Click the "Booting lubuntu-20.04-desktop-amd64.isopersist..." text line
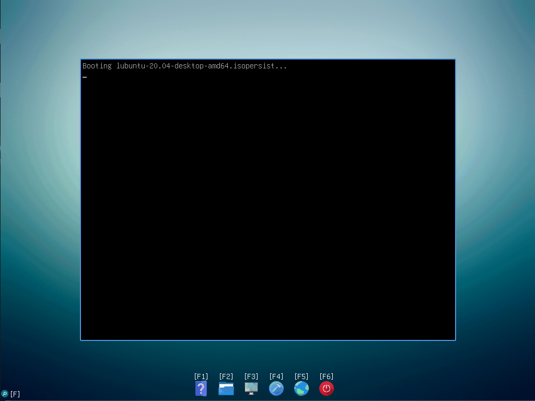The height and width of the screenshot is (401, 535). 184,66
